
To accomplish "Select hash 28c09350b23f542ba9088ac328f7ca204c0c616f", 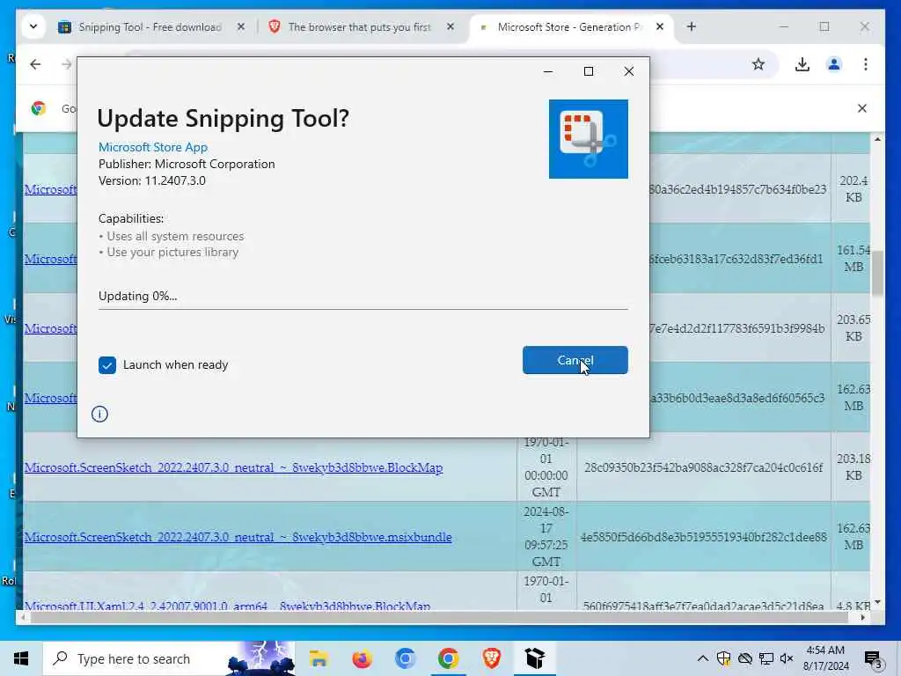I will click(703, 467).
